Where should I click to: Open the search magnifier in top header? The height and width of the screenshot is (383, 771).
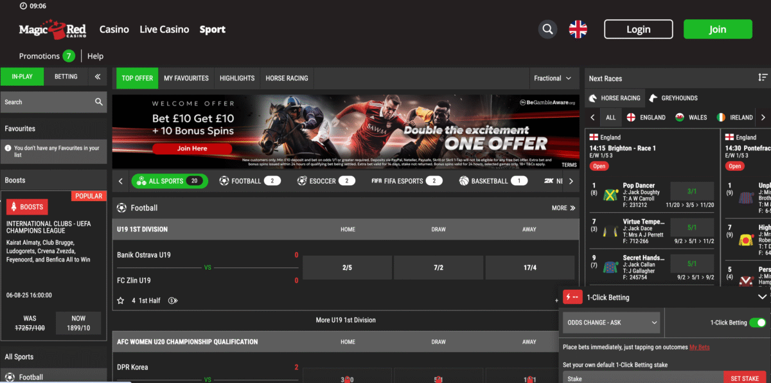547,29
